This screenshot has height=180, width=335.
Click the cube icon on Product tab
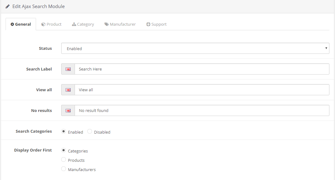tap(43, 24)
